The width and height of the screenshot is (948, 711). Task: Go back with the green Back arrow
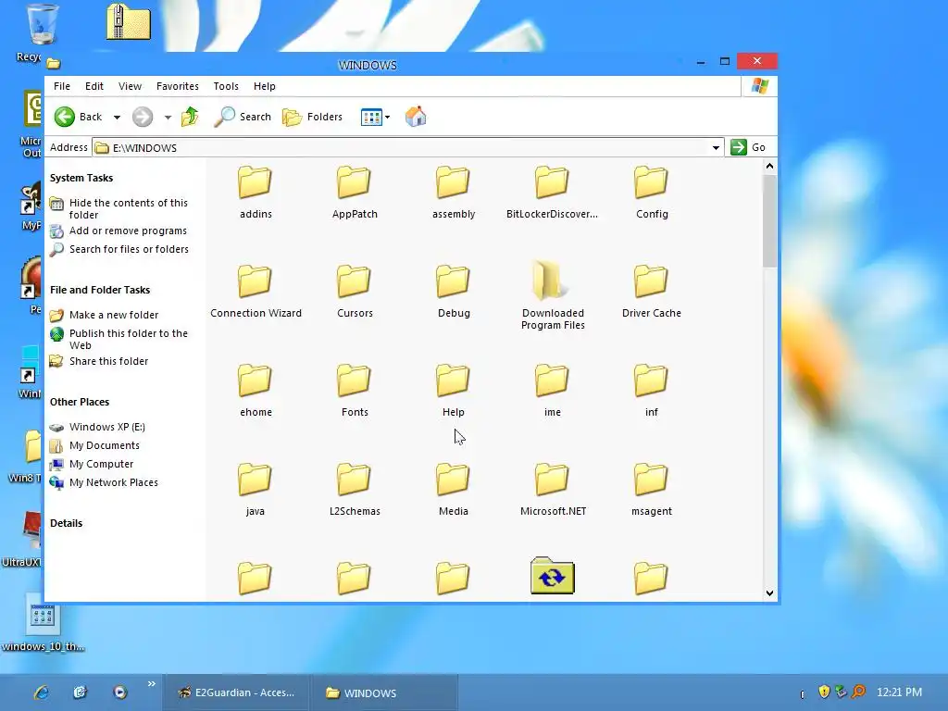point(78,117)
